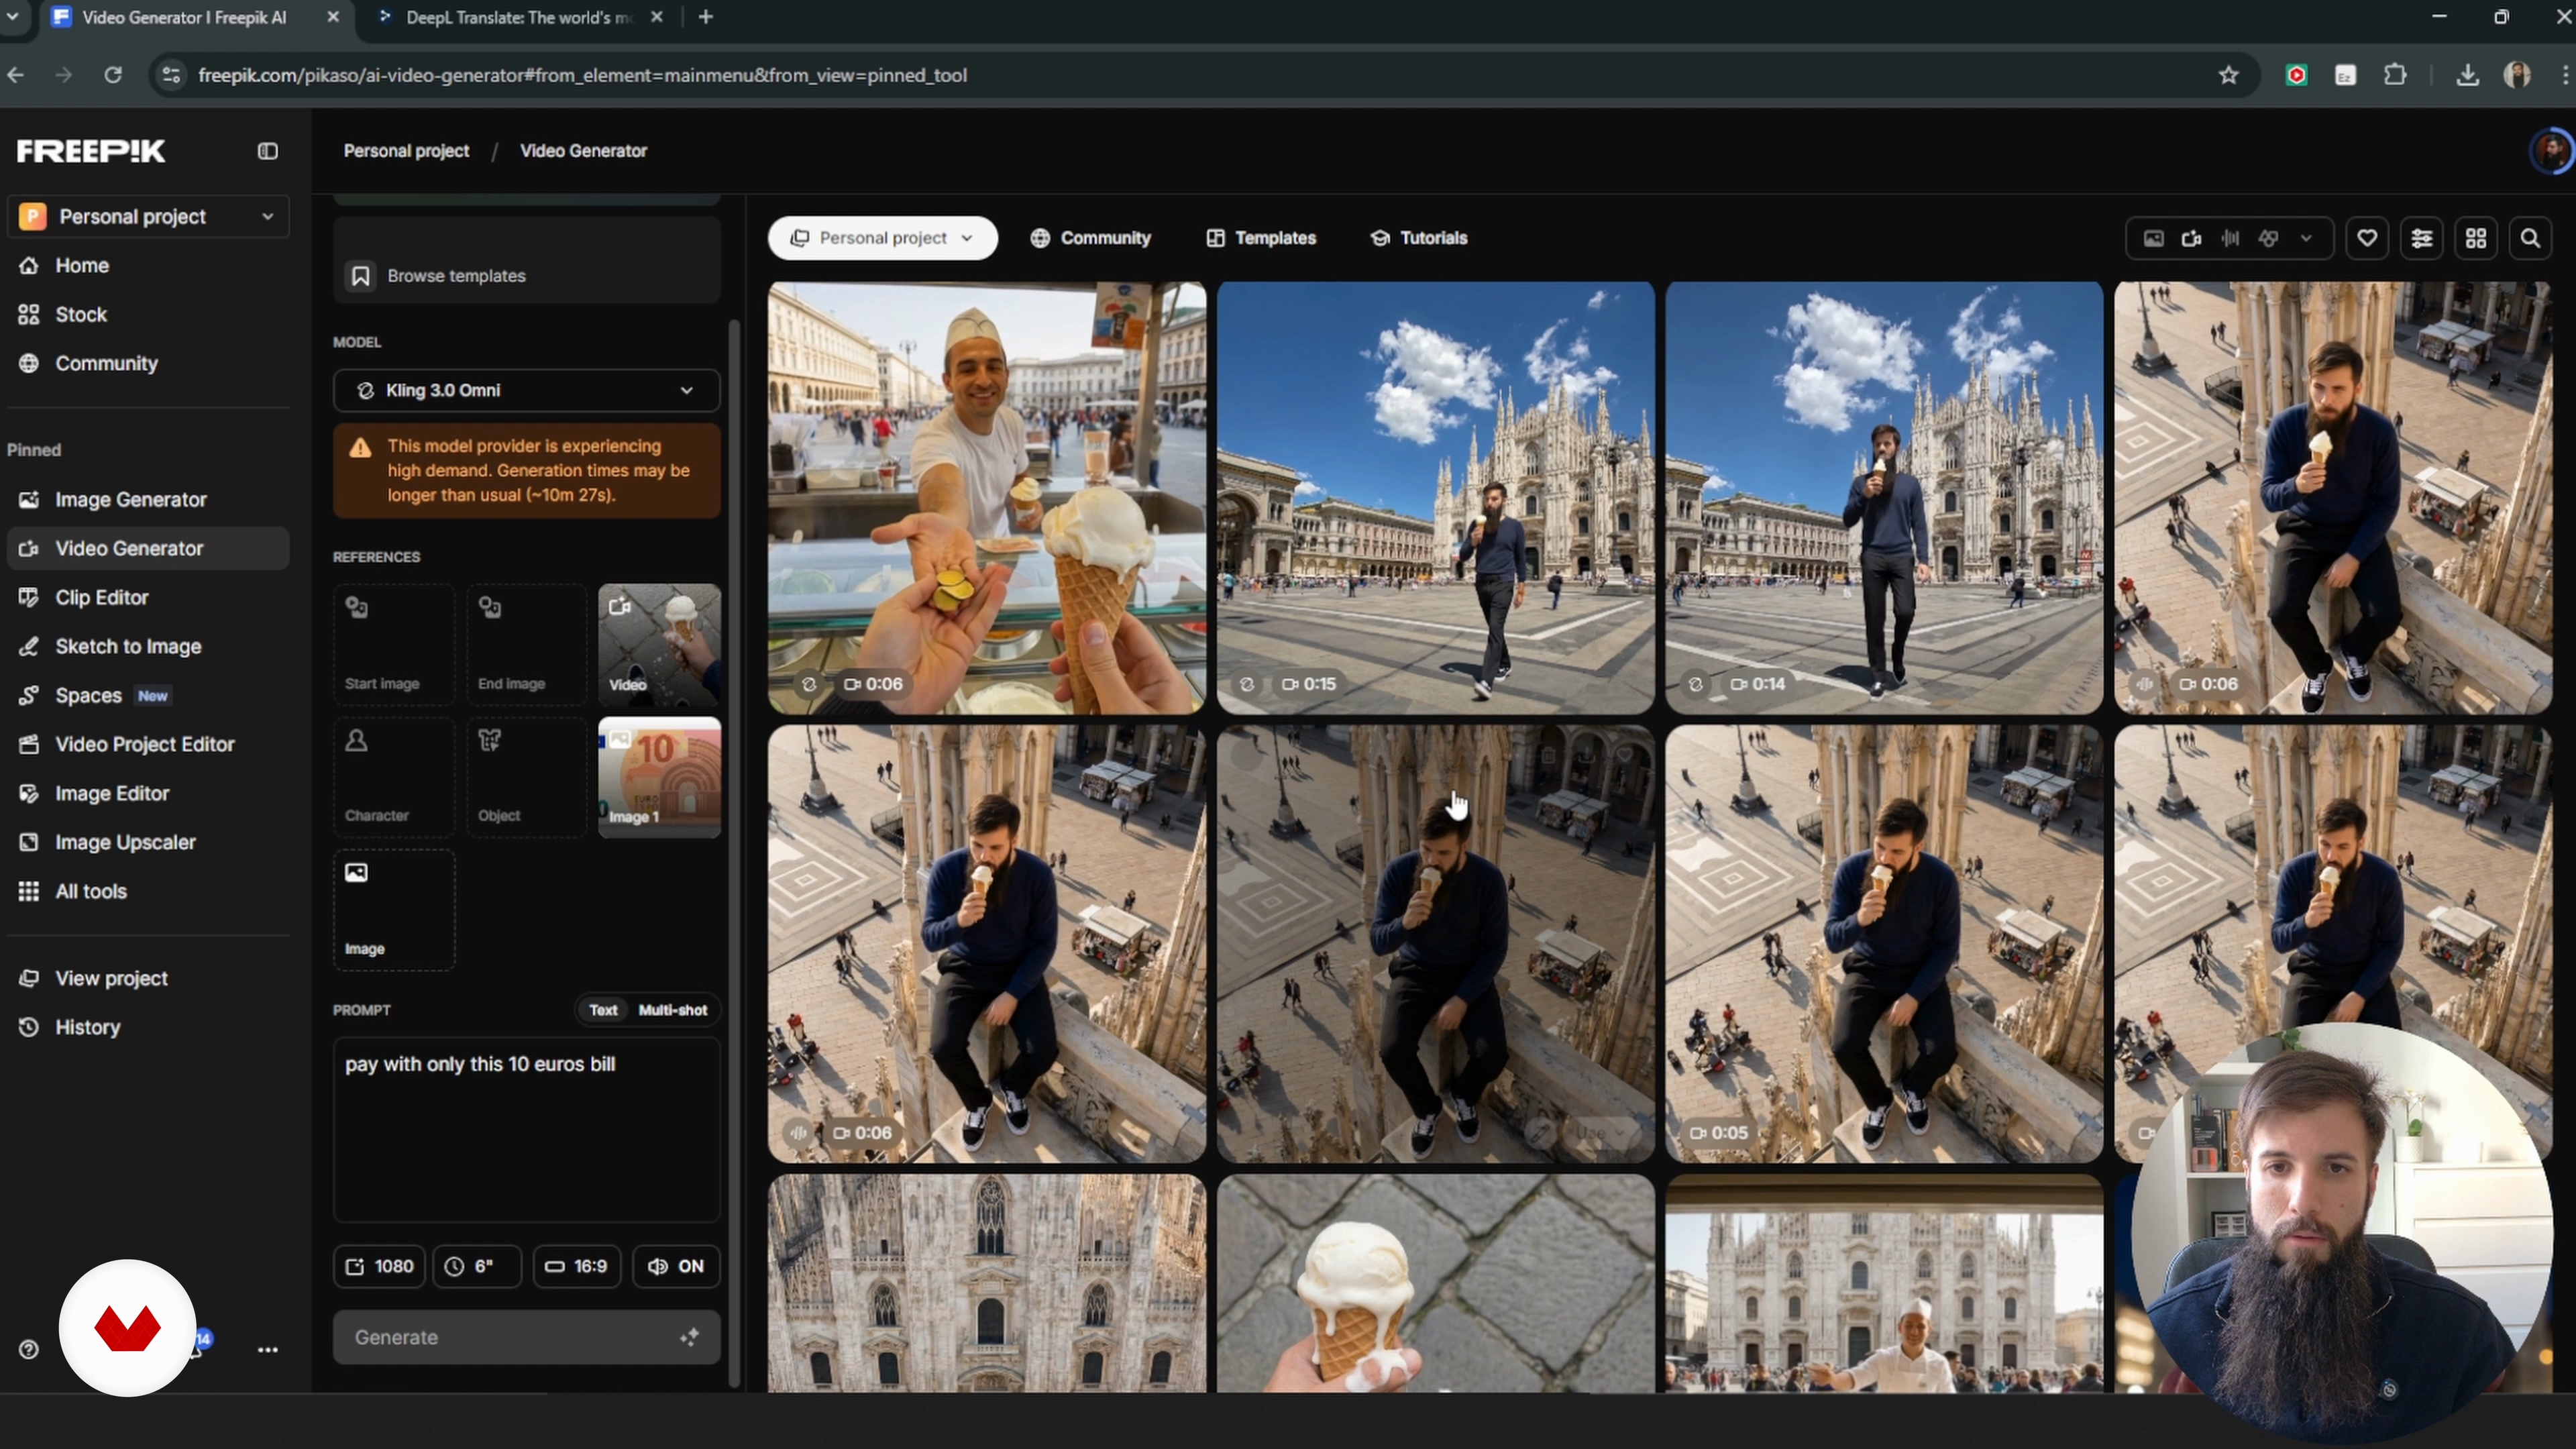Expand the Kling 3.0 Omni model dropdown
The height and width of the screenshot is (1449, 2576).
coord(526,390)
